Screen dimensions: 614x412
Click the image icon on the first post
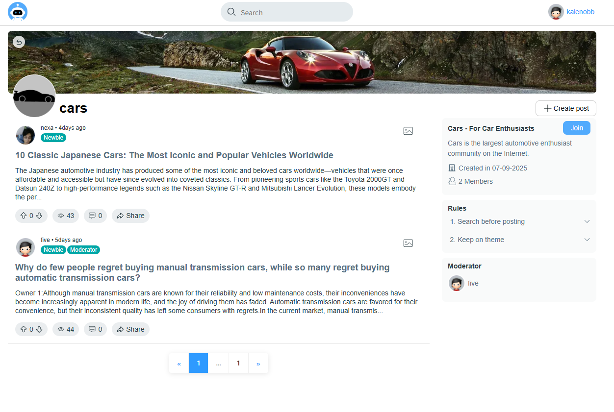pos(408,130)
